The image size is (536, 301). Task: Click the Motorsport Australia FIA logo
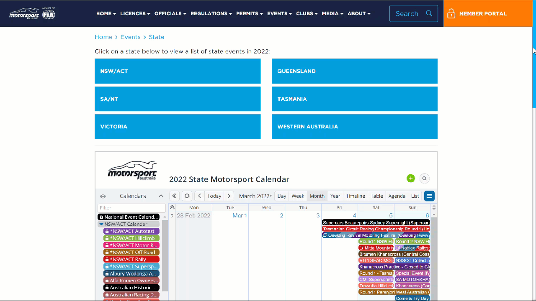coord(32,13)
